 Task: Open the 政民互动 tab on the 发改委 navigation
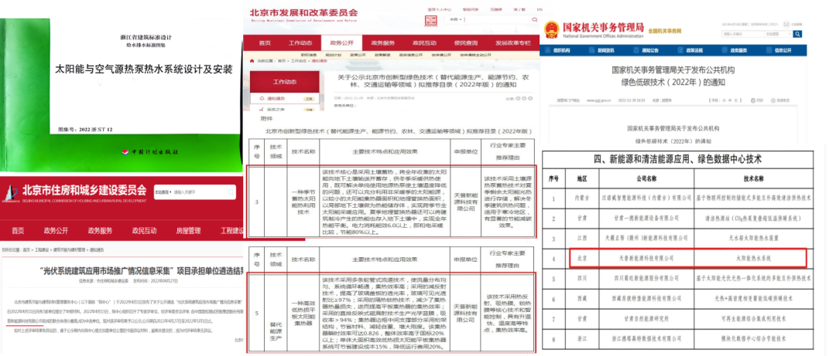click(425, 43)
